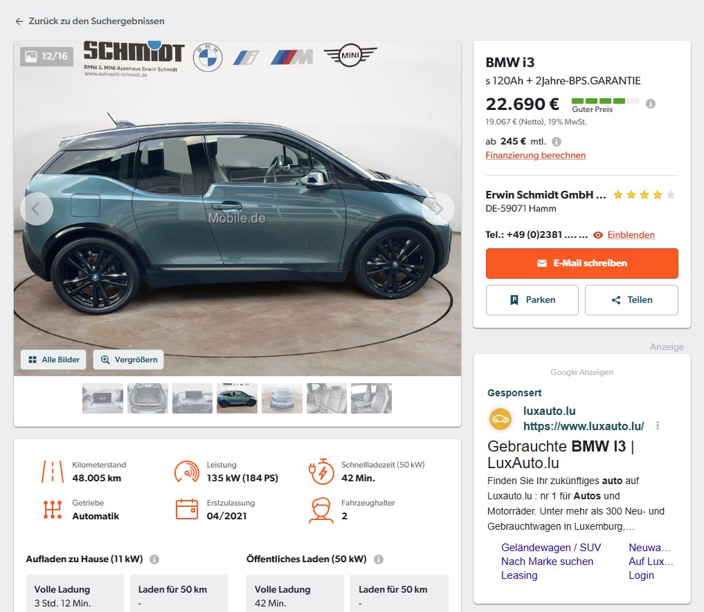Open the three-dot menu on luxauto ad
This screenshot has width=704, height=612.
coord(658,426)
